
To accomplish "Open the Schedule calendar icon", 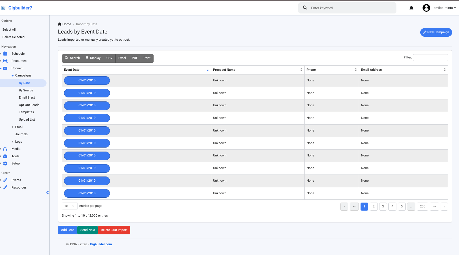I will pos(5,54).
